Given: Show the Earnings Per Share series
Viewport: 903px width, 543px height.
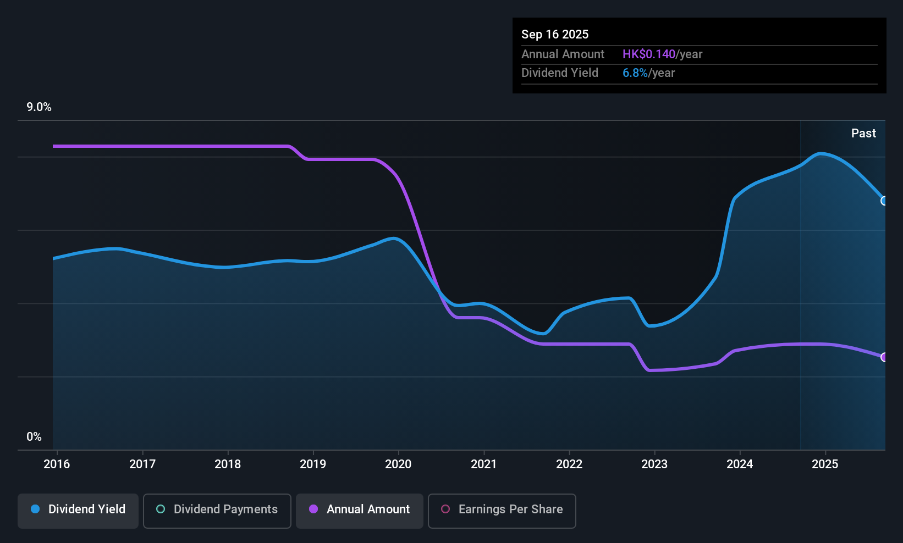Looking at the screenshot, I should coord(502,511).
